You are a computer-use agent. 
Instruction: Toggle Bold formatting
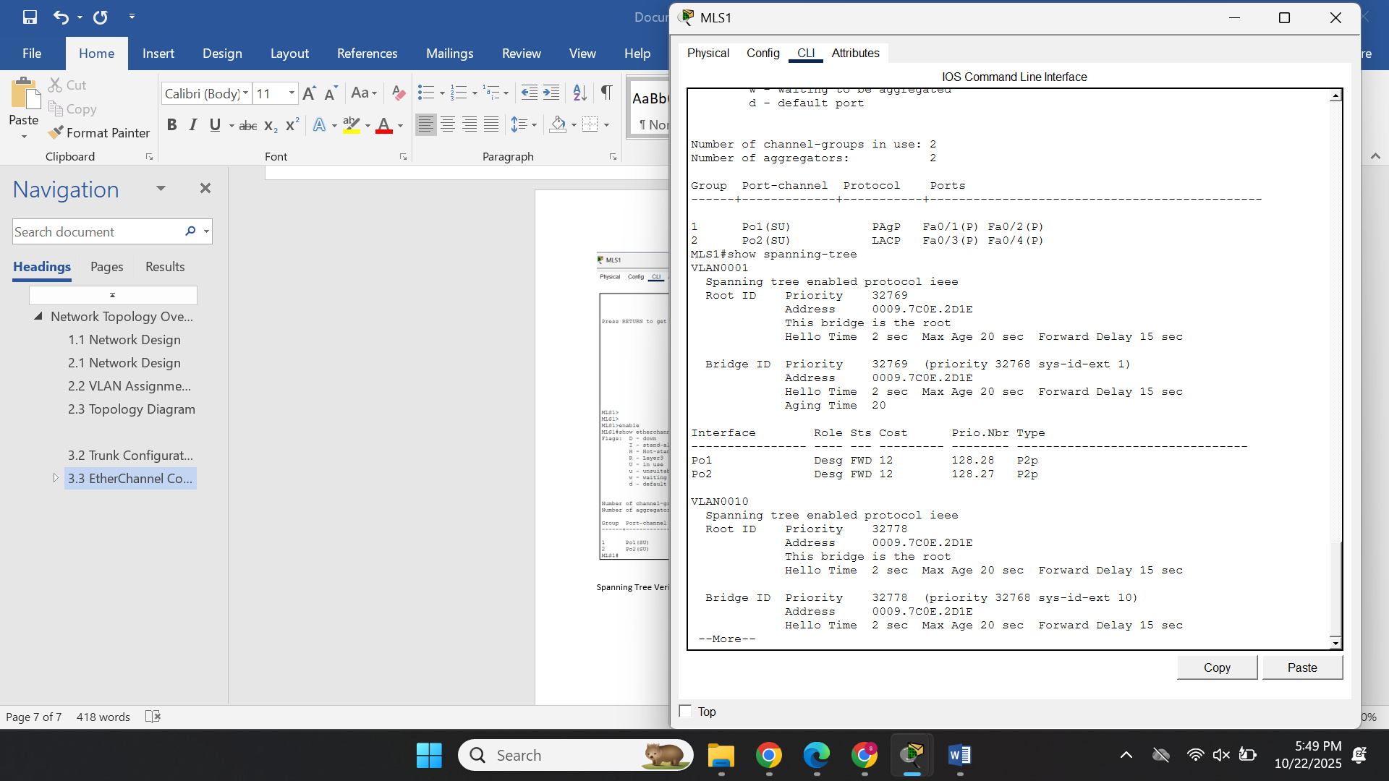tap(171, 125)
